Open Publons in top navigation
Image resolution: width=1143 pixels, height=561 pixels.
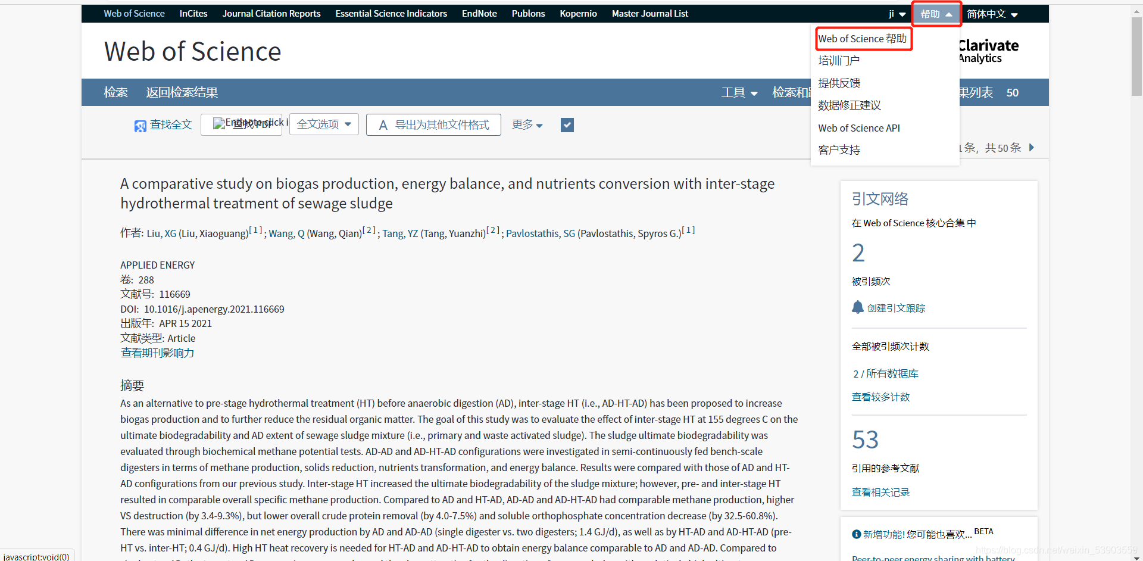click(528, 14)
